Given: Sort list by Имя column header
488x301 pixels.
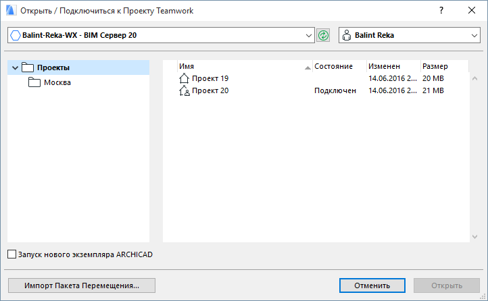Looking at the screenshot, I should [245, 66].
